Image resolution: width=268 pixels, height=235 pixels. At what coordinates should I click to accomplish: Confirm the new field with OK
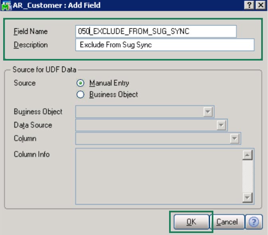[191, 222]
